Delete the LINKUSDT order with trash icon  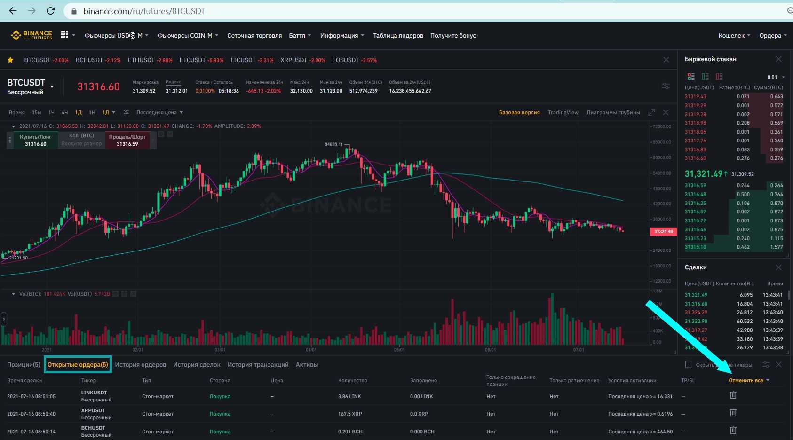(x=733, y=395)
